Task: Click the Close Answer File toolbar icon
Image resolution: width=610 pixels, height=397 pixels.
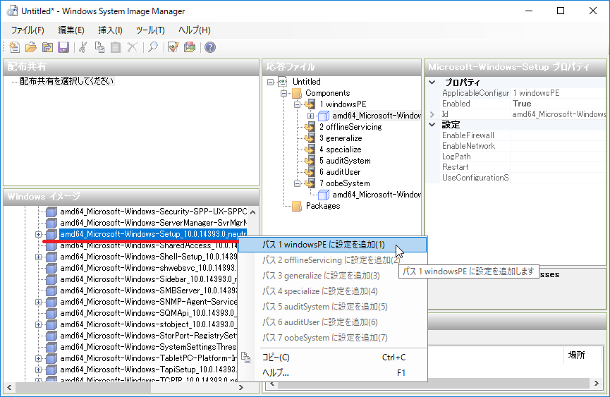Action: [47, 47]
